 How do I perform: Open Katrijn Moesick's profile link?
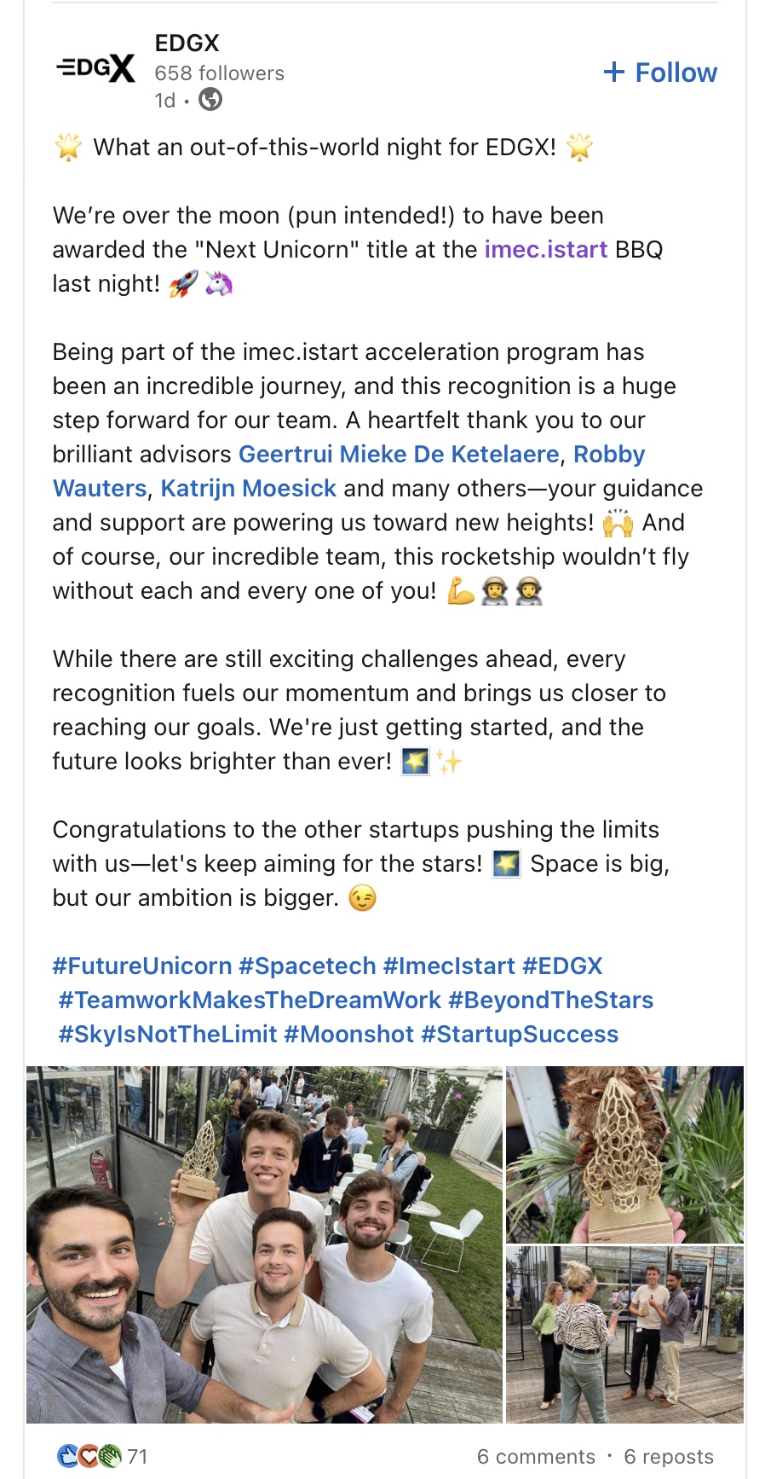coord(249,488)
